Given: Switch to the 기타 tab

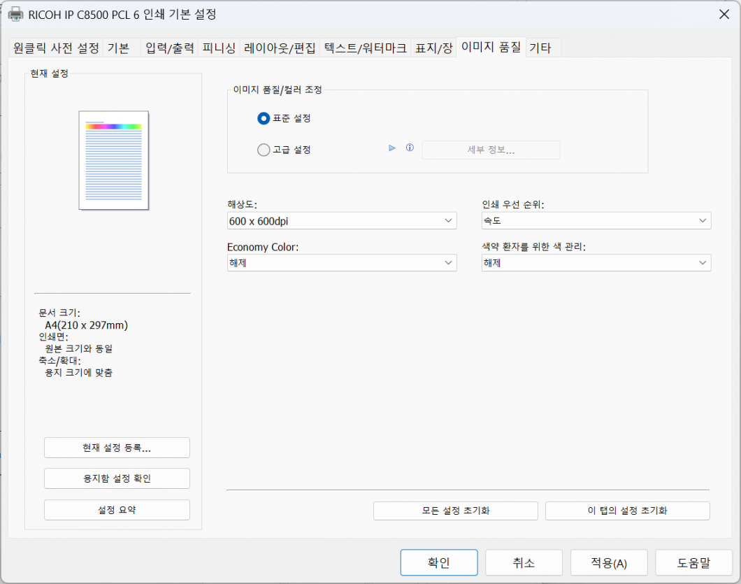Looking at the screenshot, I should (540, 48).
